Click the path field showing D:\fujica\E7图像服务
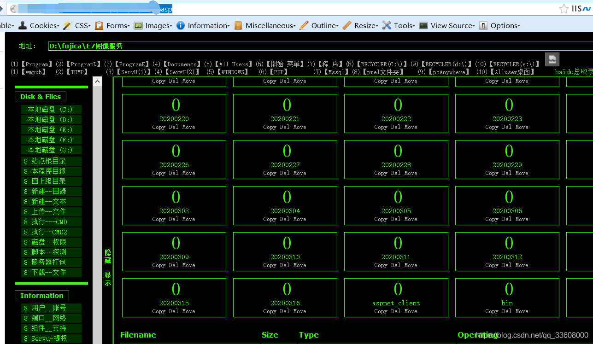This screenshot has height=344, width=593. pyautogui.click(x=320, y=46)
